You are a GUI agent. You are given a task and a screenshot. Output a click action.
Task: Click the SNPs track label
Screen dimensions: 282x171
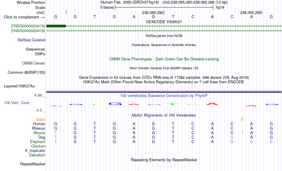[x=40, y=54]
